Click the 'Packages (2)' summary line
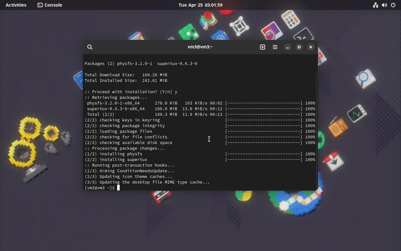Screen dimensions: 401x251 141,63
